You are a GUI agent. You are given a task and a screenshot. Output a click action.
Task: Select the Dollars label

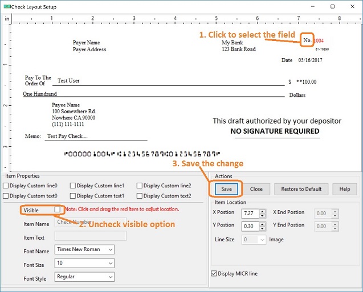click(x=297, y=95)
